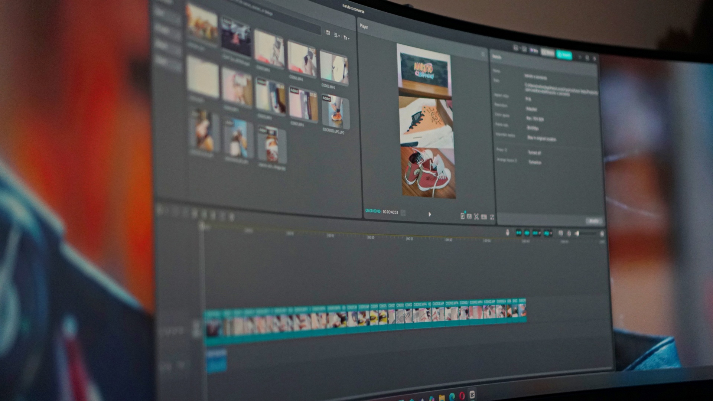The height and width of the screenshot is (401, 713).
Task: Open the CapCut icon in the taskbar
Action: coord(472,394)
